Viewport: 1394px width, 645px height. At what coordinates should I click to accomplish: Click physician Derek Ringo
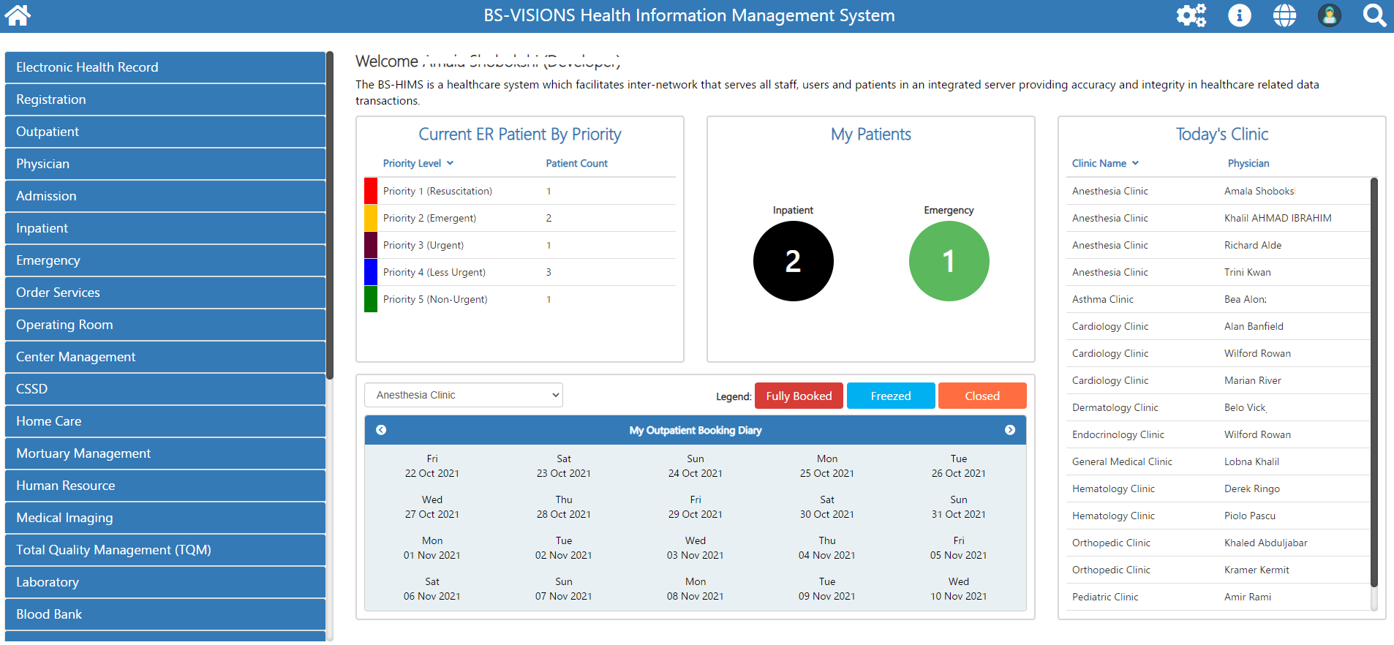pos(1251,489)
